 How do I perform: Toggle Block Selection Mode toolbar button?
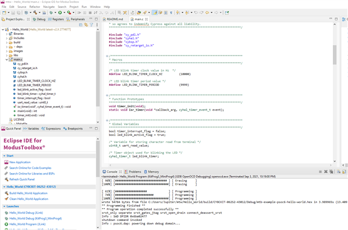[166, 12]
